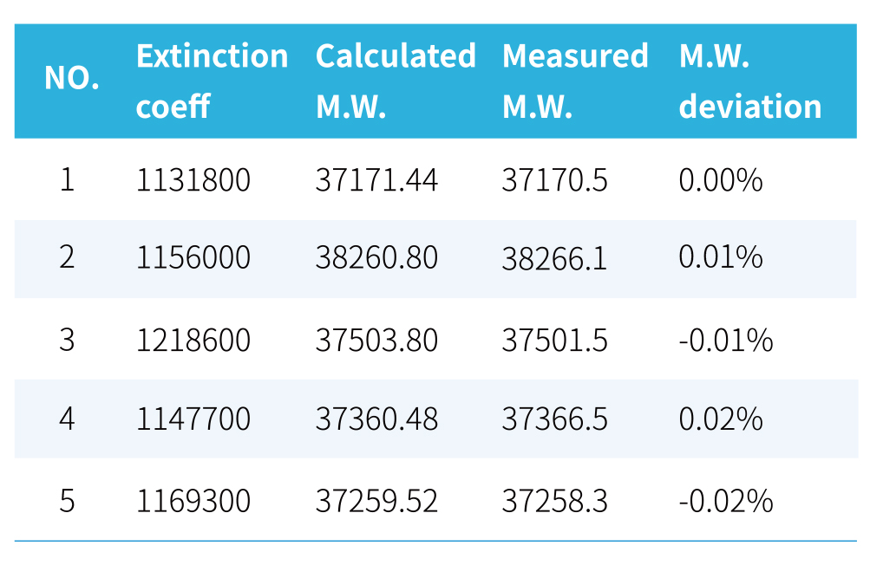Click the -0.02% deviation cell
The height and width of the screenshot is (565, 870).
(725, 501)
